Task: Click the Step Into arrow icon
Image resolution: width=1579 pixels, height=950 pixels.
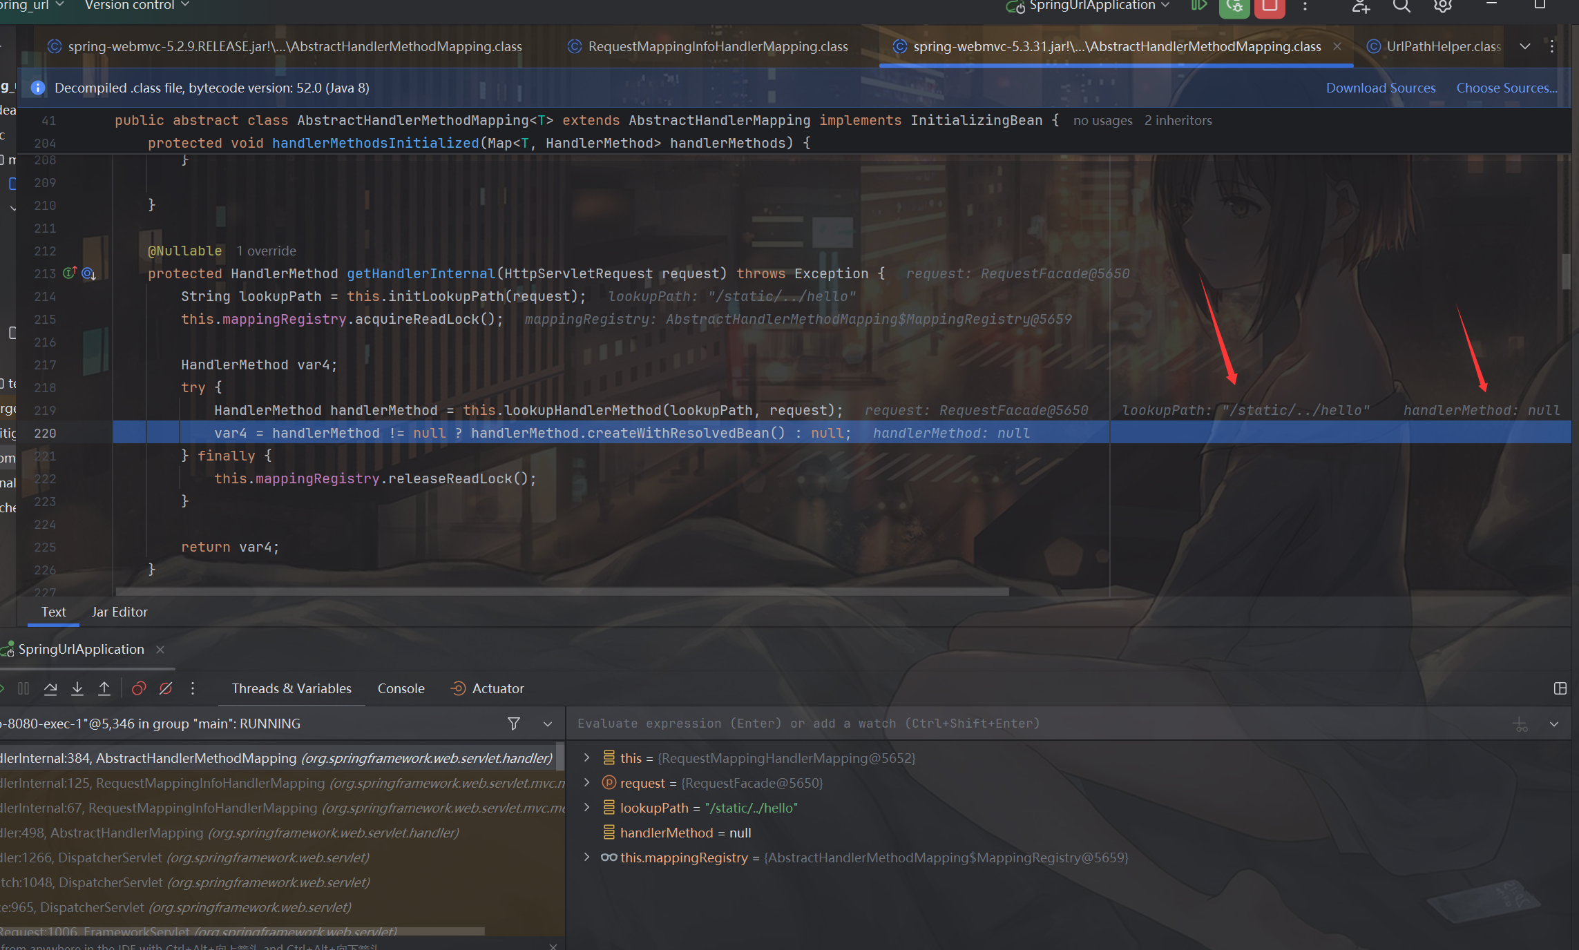Action: [77, 688]
